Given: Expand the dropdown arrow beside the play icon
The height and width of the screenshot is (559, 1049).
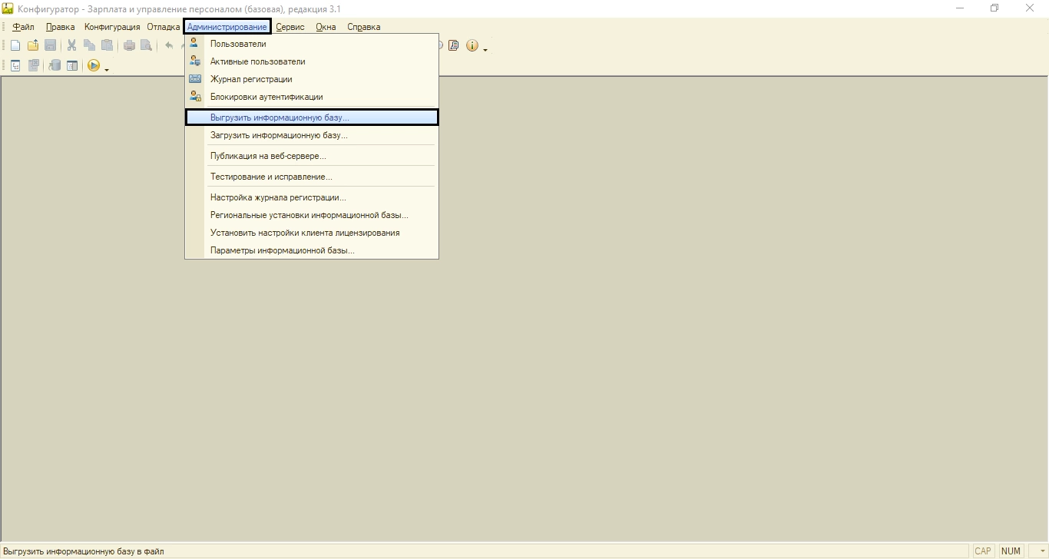Looking at the screenshot, I should tap(106, 68).
